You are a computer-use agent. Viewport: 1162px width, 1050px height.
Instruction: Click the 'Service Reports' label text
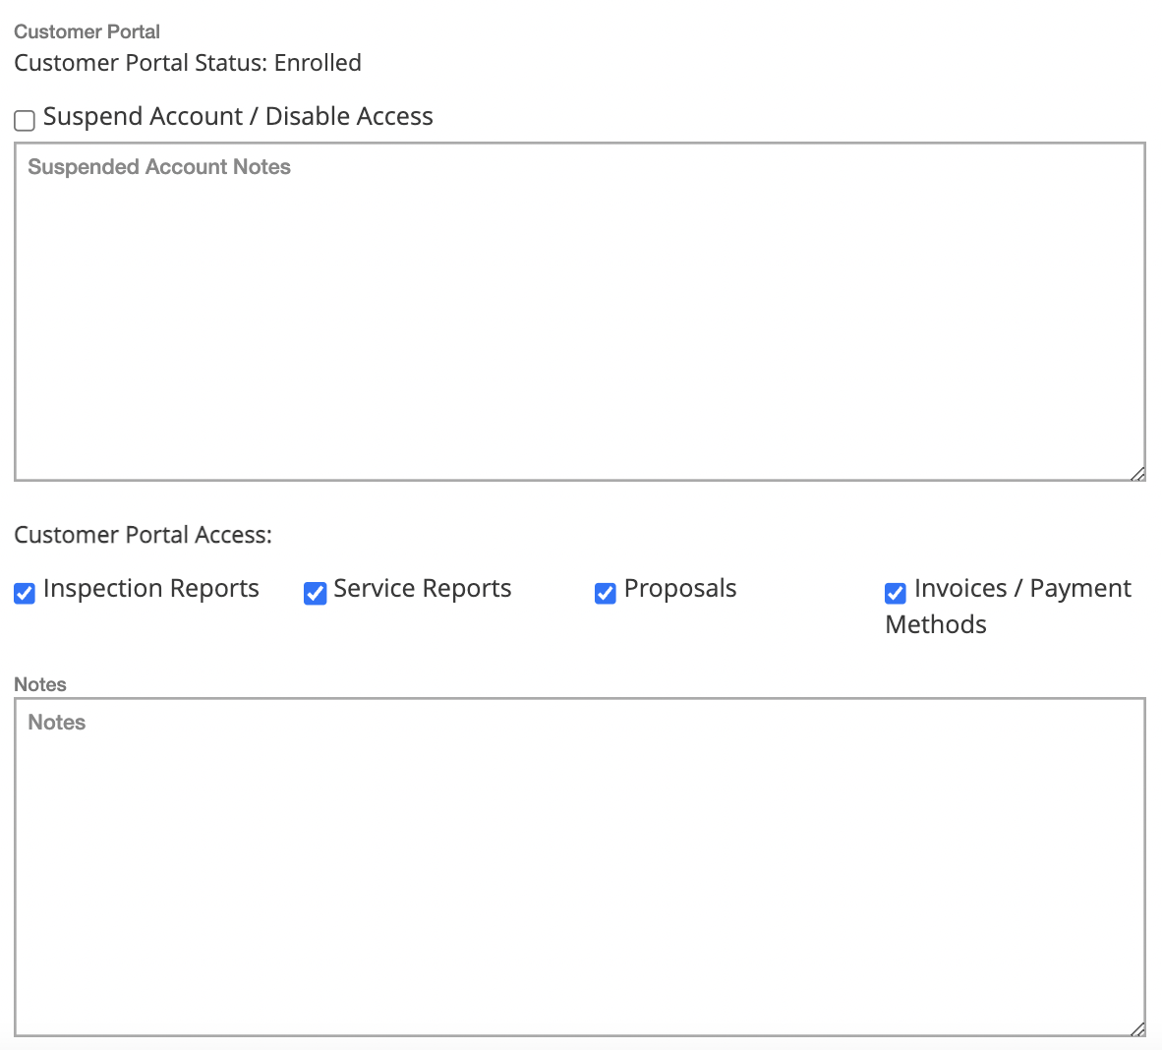click(x=423, y=588)
